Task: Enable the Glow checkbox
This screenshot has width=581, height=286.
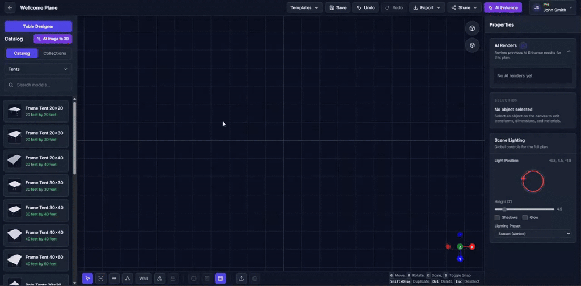Action: pyautogui.click(x=525, y=217)
